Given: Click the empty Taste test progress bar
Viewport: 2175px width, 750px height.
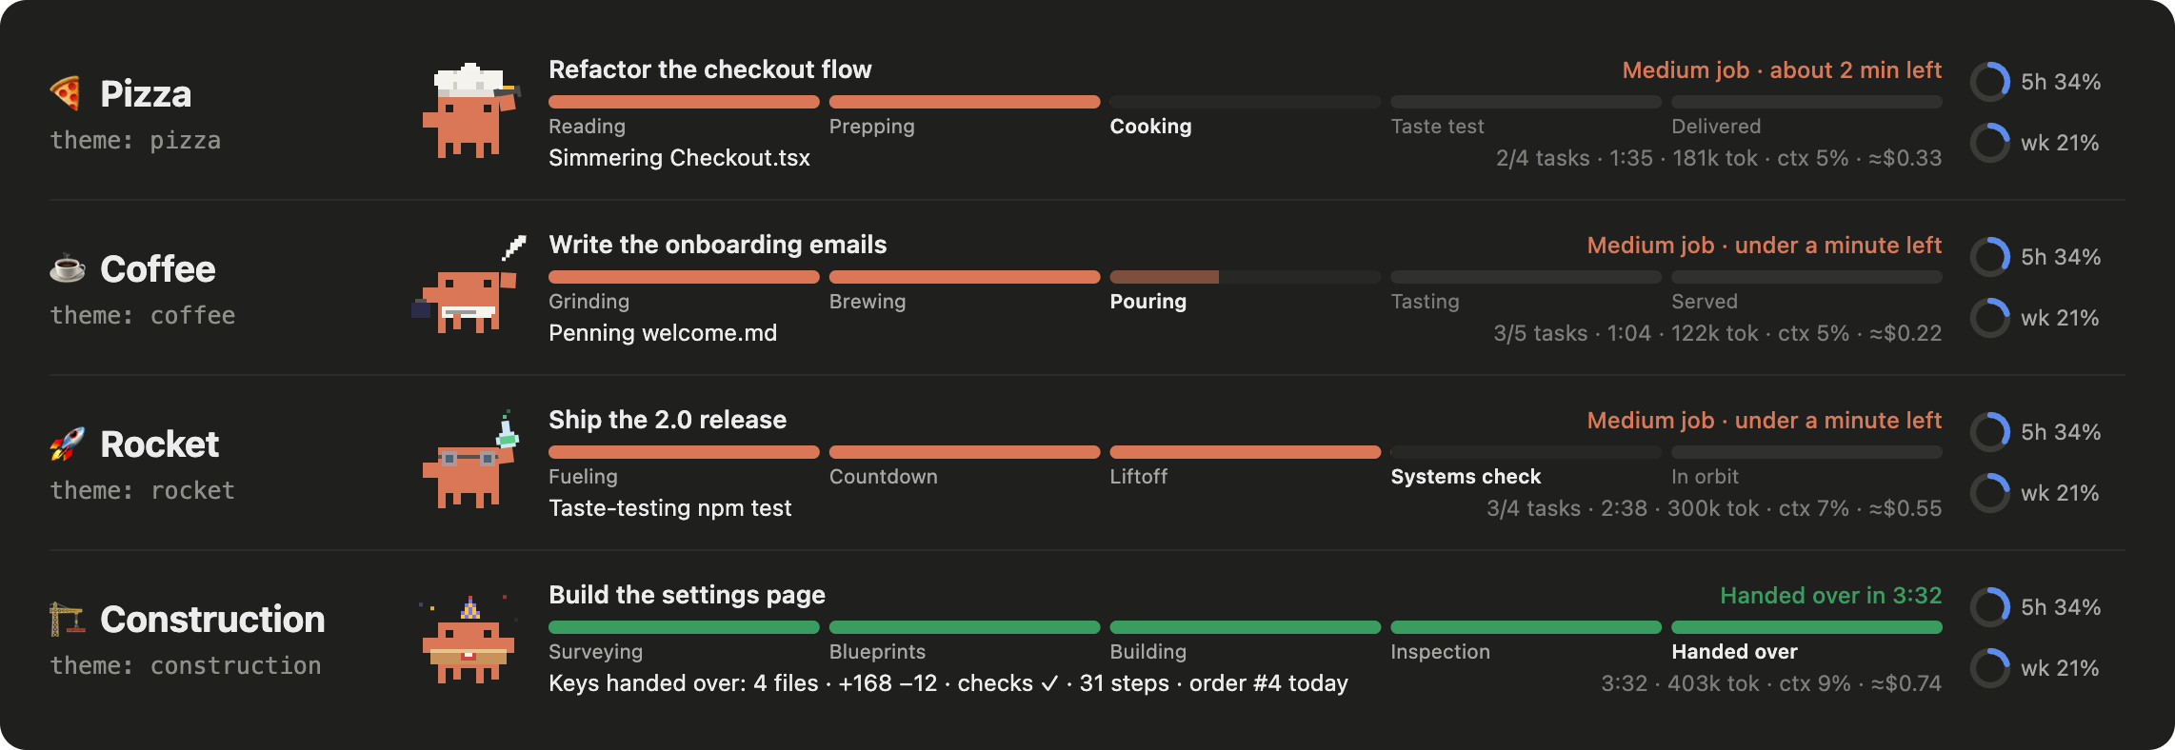Looking at the screenshot, I should (1526, 102).
